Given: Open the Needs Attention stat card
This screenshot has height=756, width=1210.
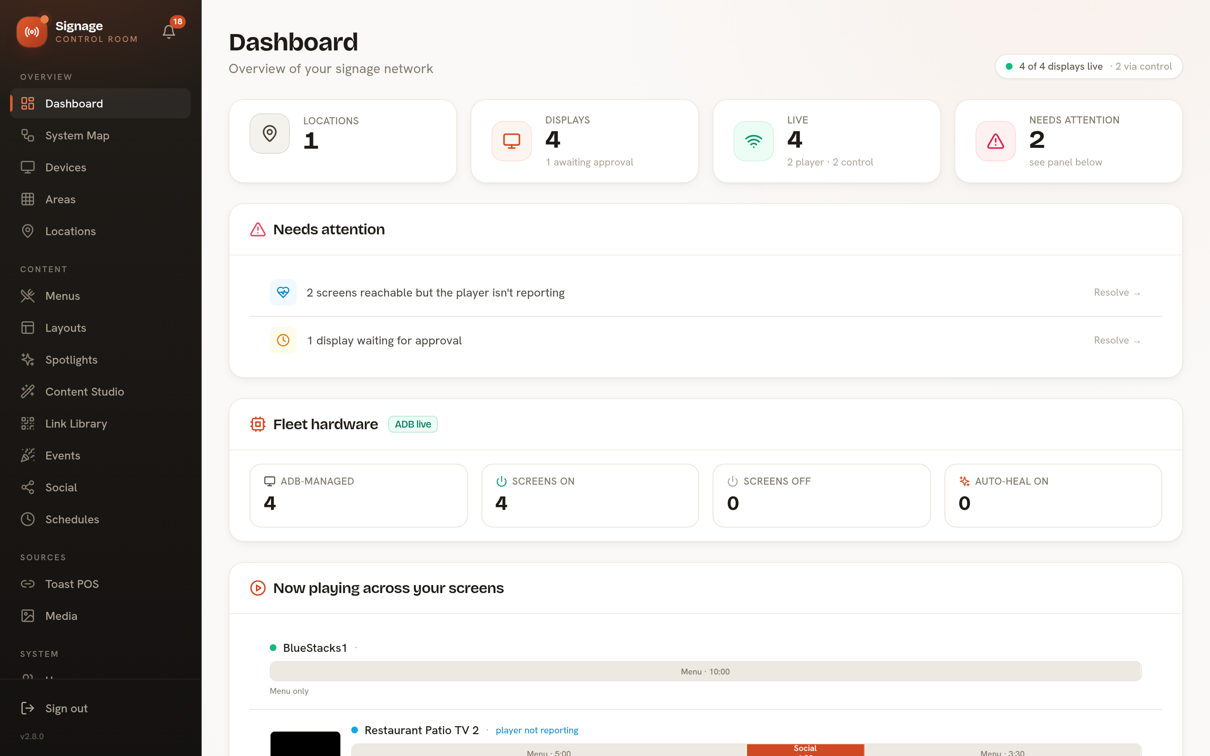Looking at the screenshot, I should (1068, 141).
